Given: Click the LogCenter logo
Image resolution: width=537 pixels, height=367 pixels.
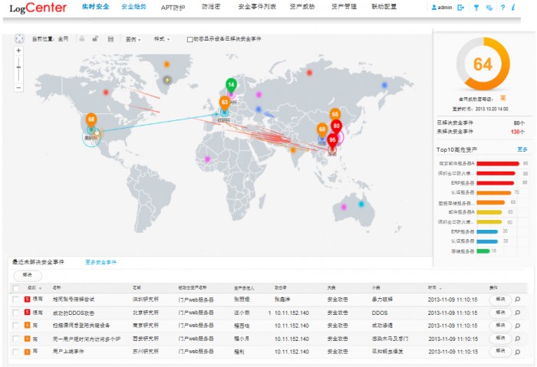Looking at the screenshot, I should (38, 8).
